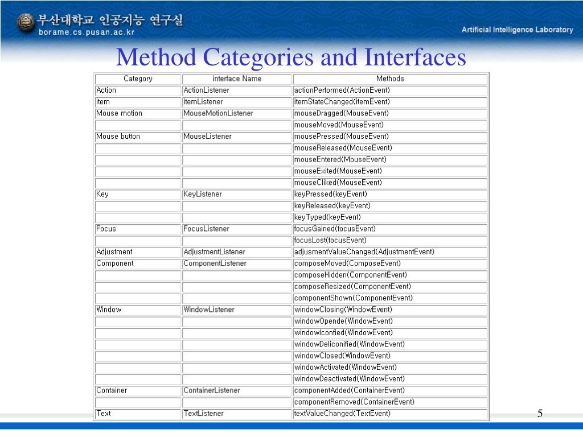Select the Window category cell

click(x=138, y=310)
